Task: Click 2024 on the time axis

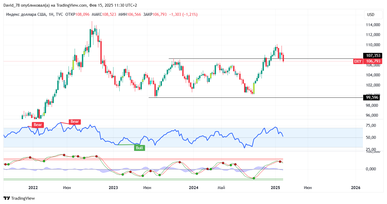Action: pos(193,188)
